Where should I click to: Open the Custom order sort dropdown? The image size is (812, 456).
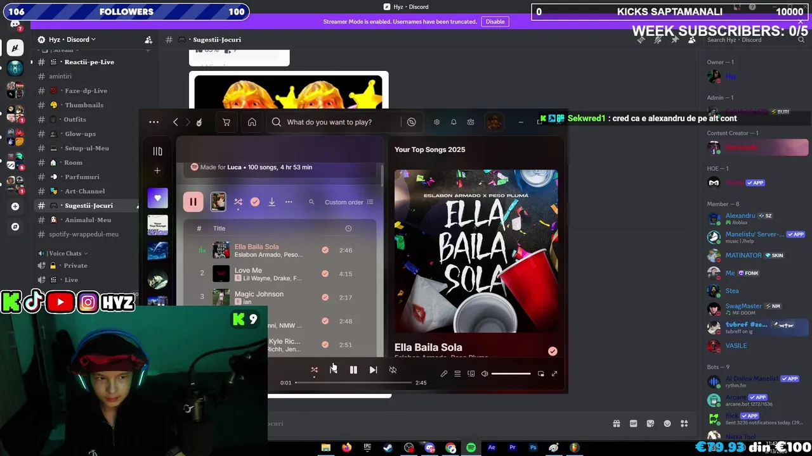349,202
